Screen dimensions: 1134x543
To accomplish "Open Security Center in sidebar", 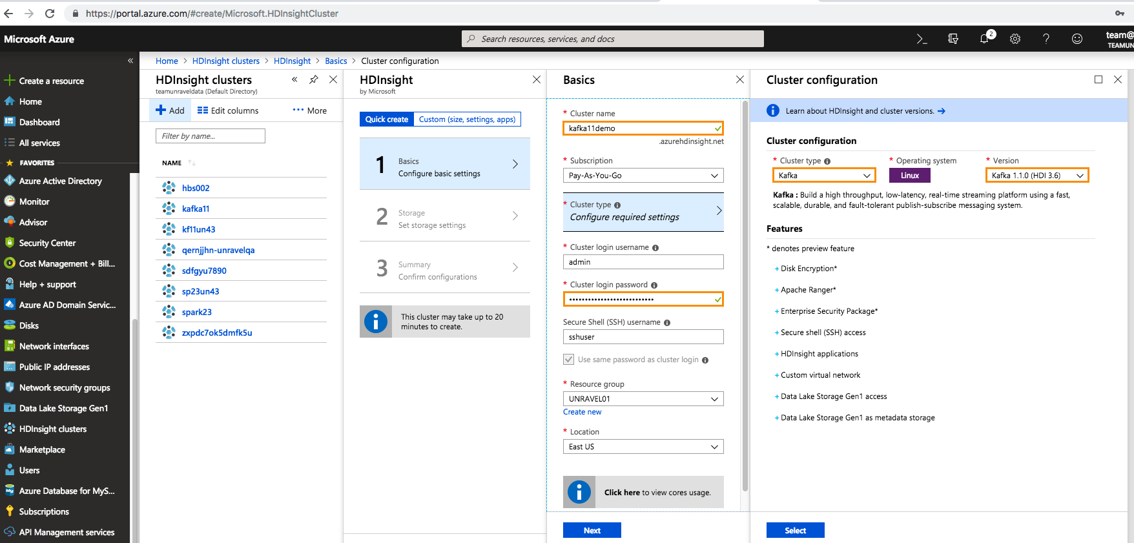I will click(x=47, y=243).
